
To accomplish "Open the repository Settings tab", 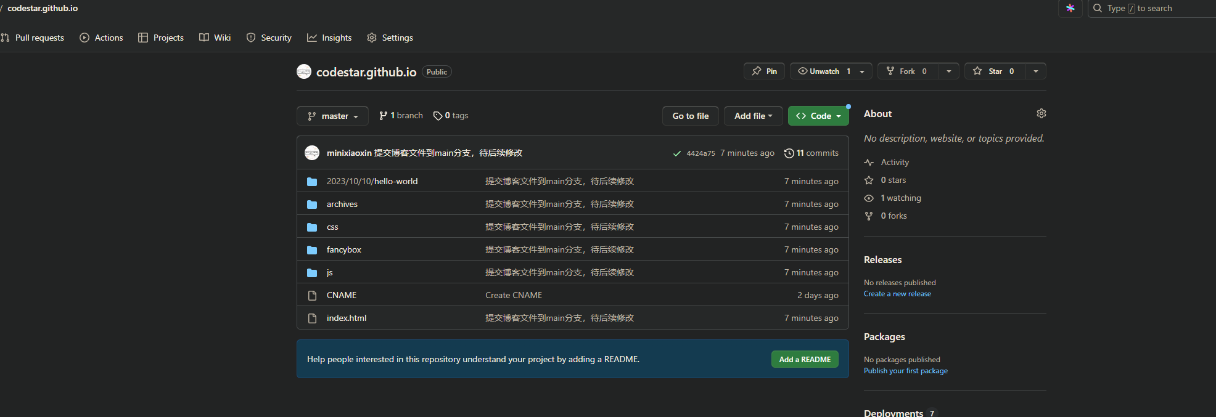I will pyautogui.click(x=390, y=38).
